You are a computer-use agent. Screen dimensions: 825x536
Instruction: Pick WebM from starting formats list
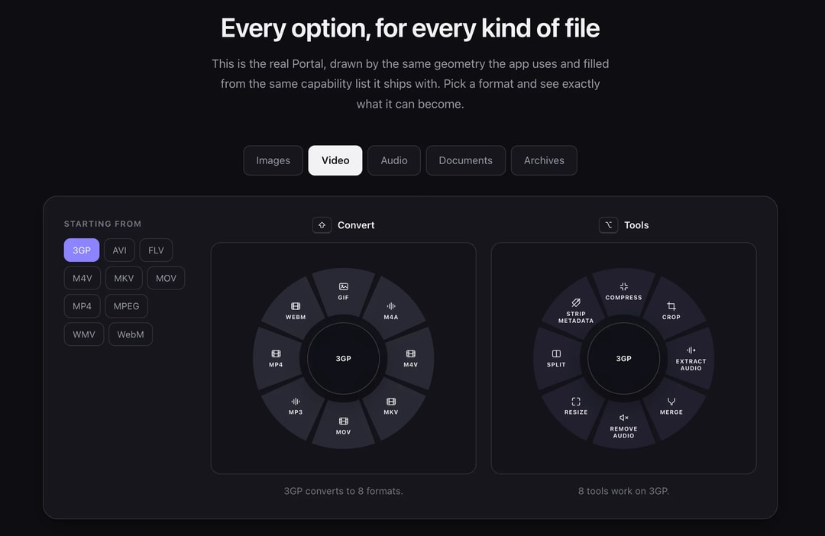coord(131,334)
